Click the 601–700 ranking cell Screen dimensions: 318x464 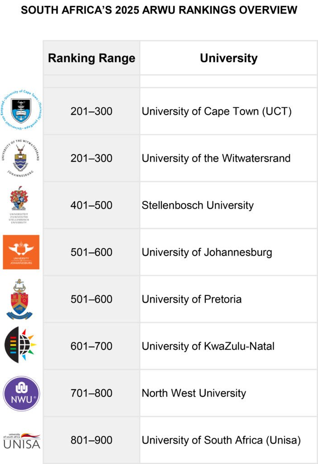click(91, 346)
